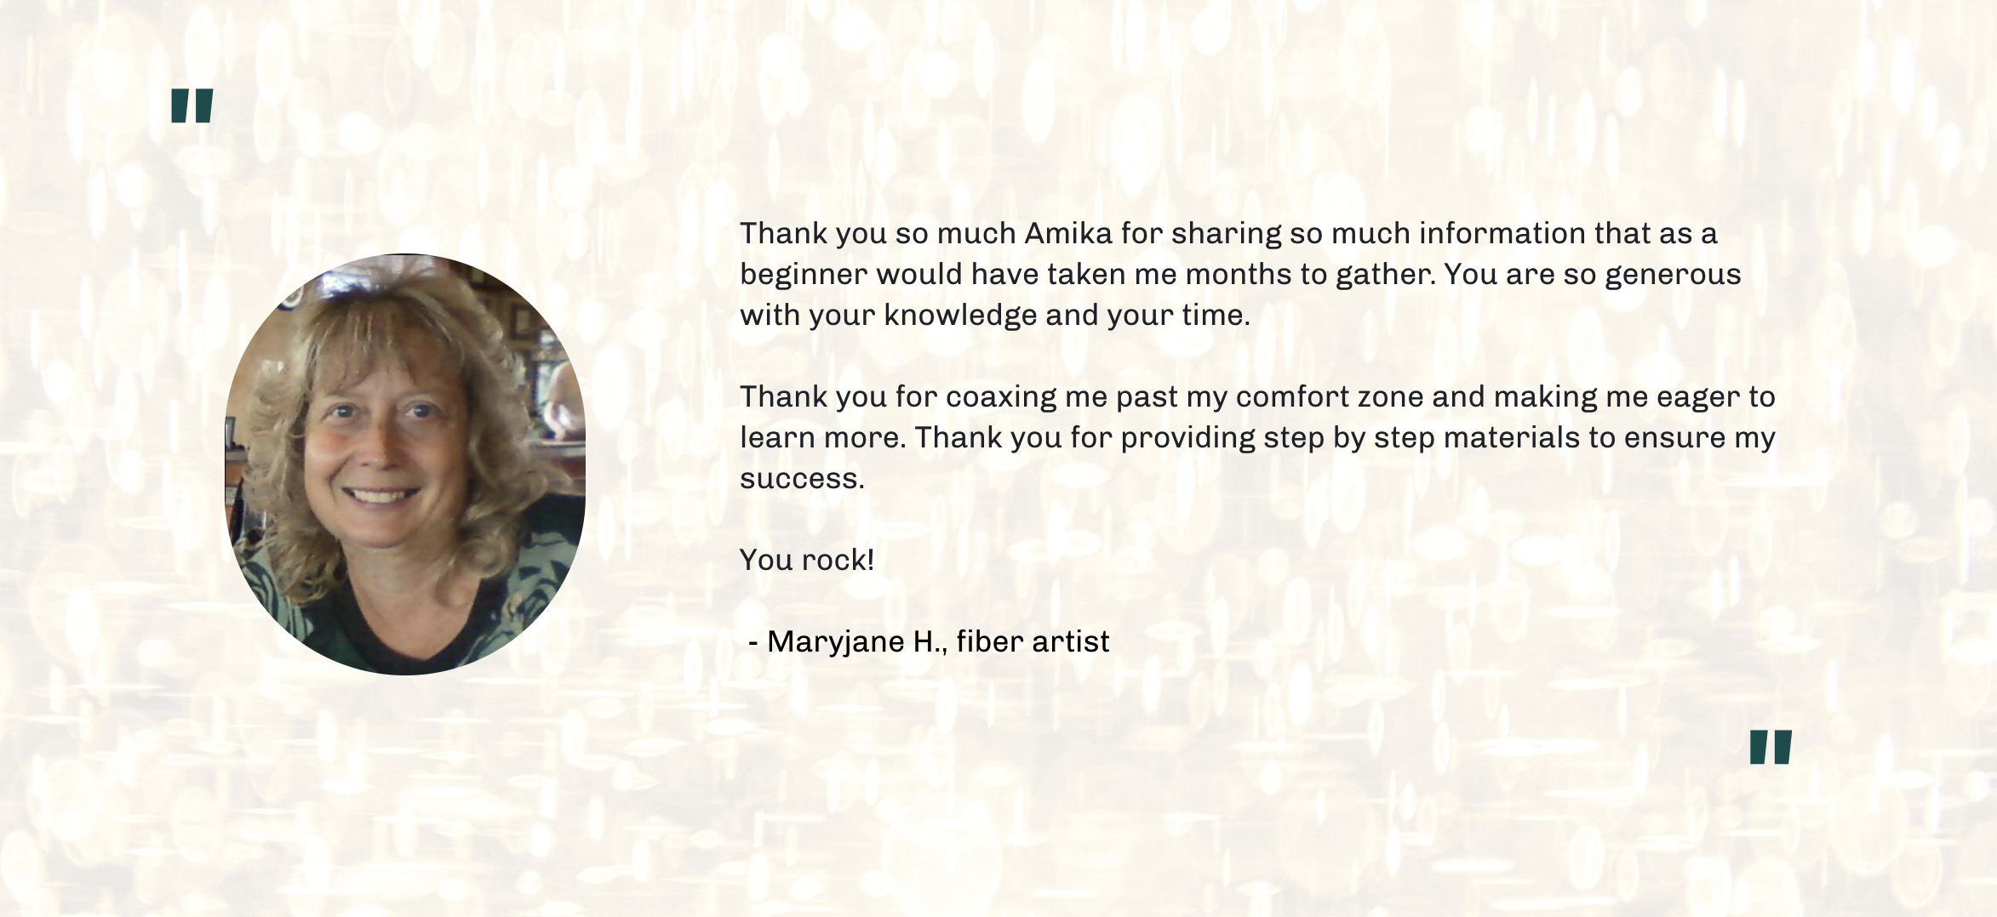
Task: Click the "fiber artist" text
Action: (1033, 641)
